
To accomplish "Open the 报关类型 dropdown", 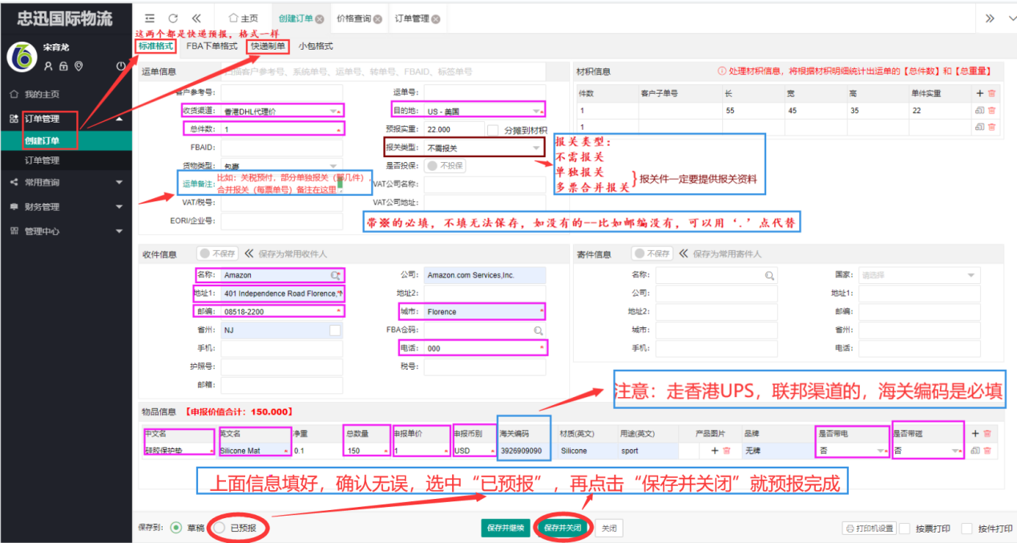I will (535, 148).
